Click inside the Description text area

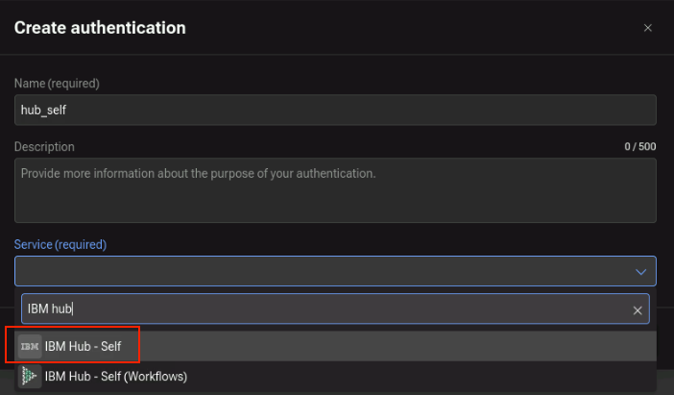click(335, 190)
